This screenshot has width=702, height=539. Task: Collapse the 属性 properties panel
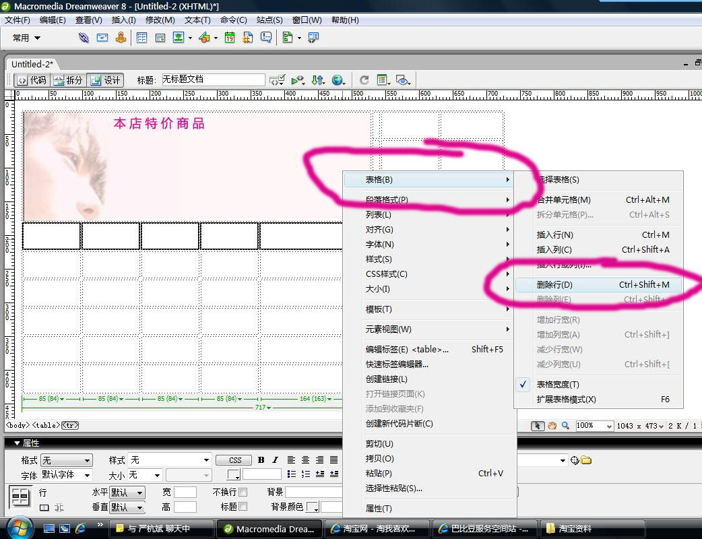tap(17, 443)
